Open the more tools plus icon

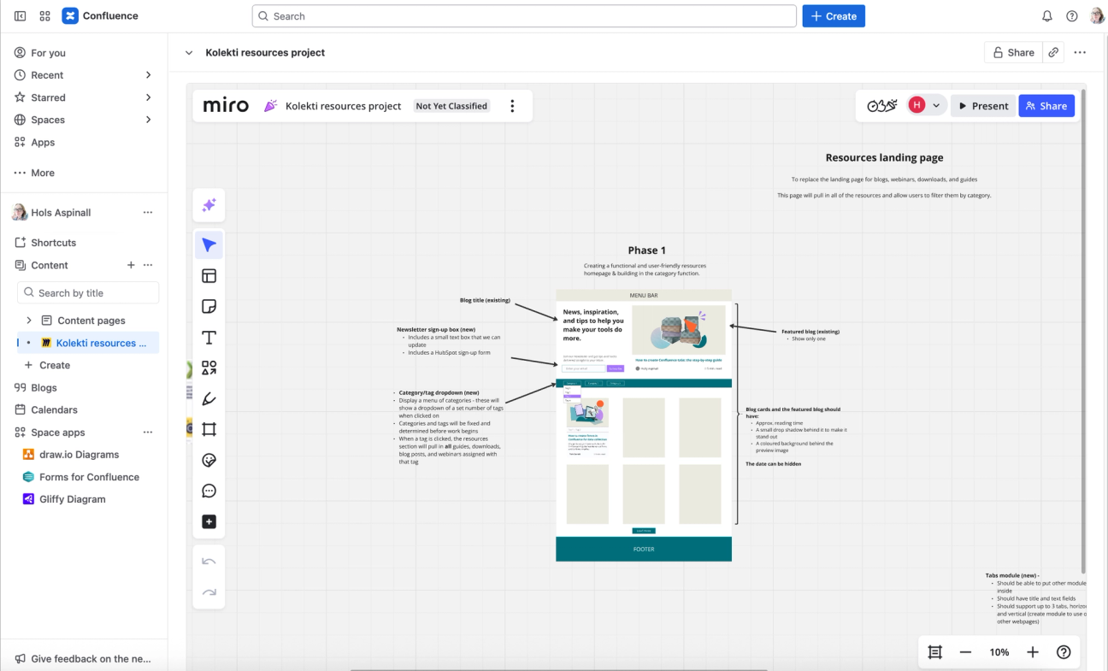point(209,521)
